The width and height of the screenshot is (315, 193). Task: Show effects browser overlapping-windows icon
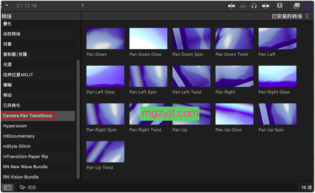(x=296, y=6)
